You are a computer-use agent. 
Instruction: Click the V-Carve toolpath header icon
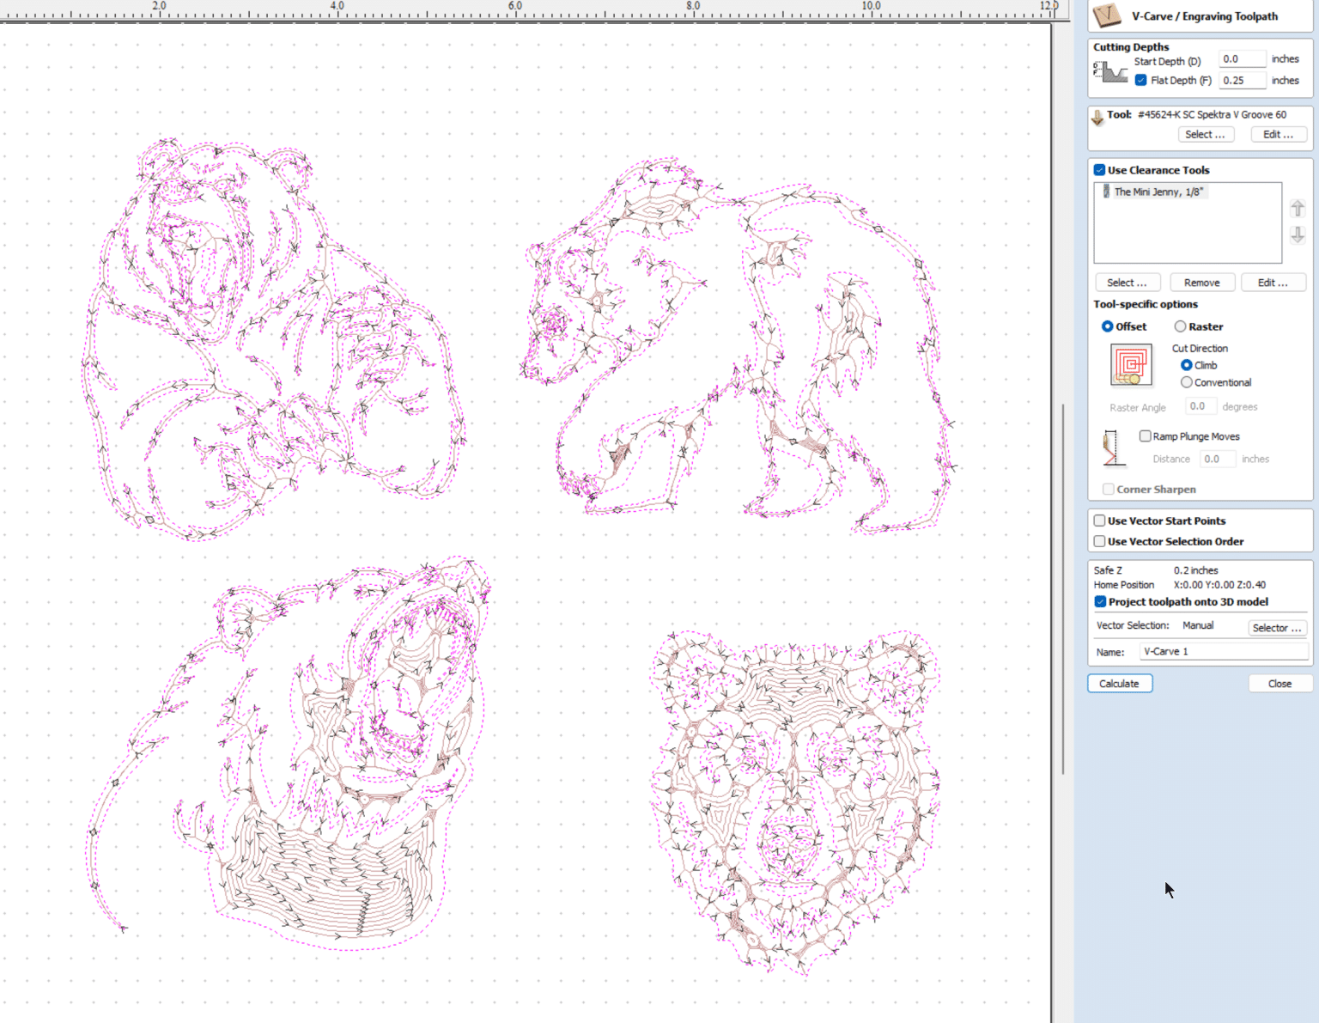1107,15
